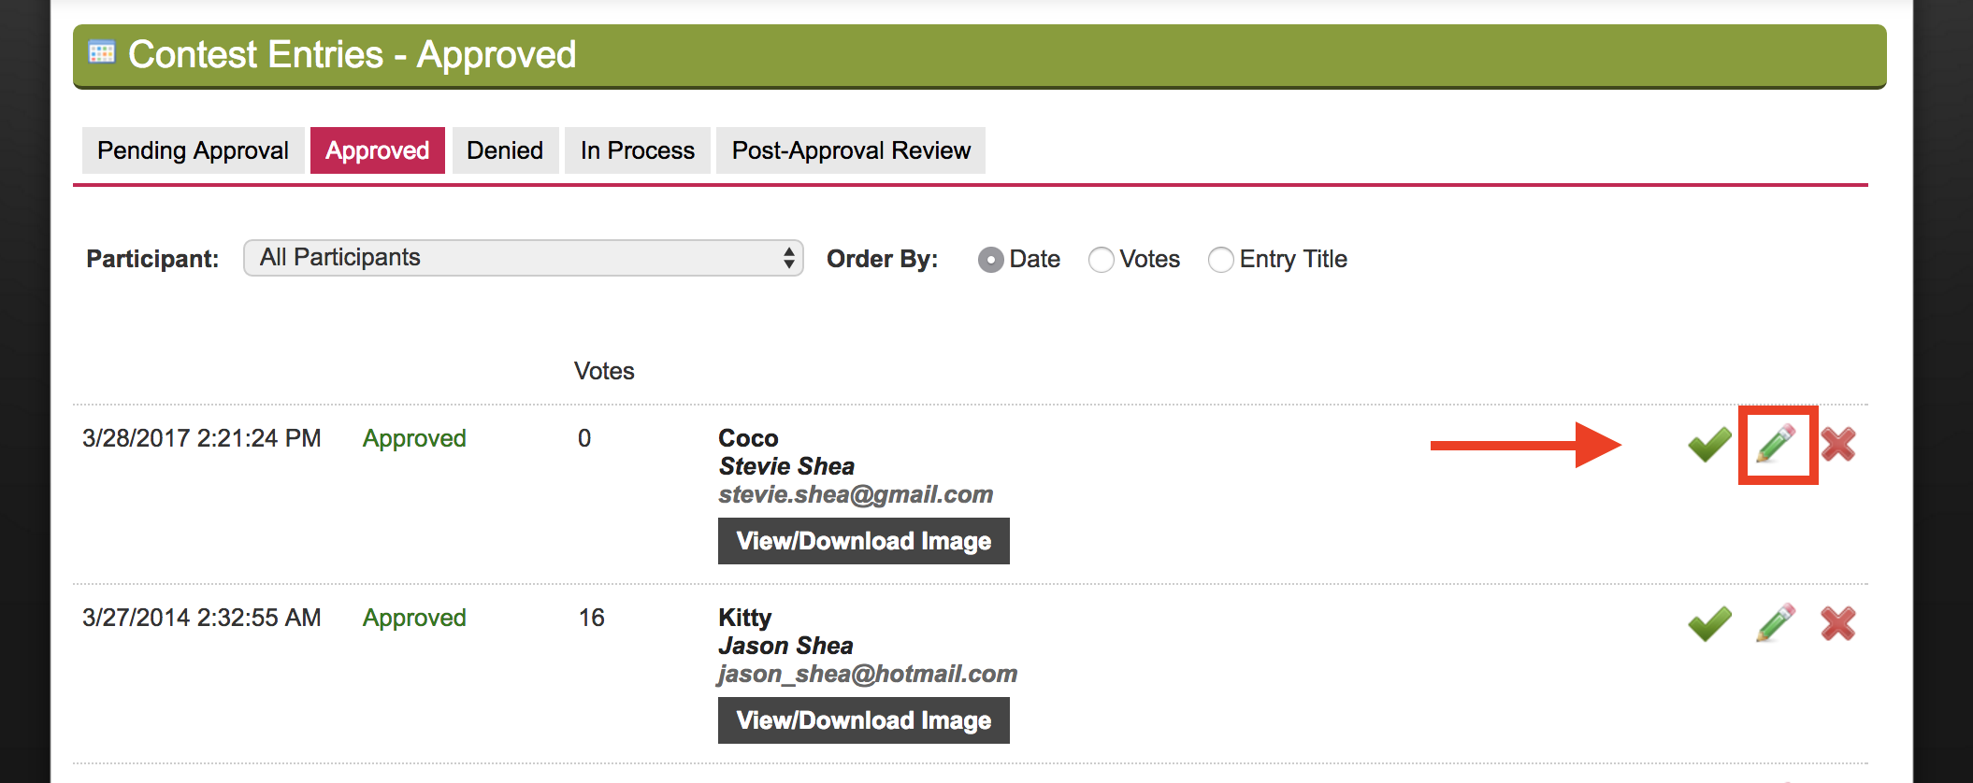Open the All Participants dropdown
Image resolution: width=1973 pixels, height=783 pixels.
click(524, 258)
